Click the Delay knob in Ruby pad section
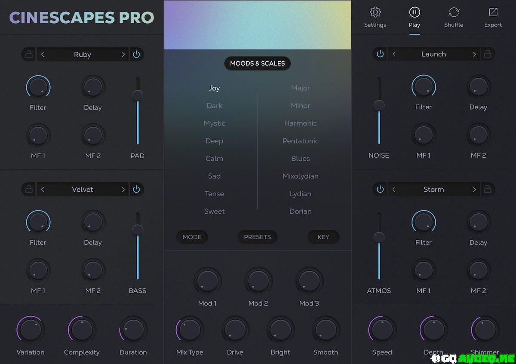Screen dimensions: 516x364 click(93, 88)
